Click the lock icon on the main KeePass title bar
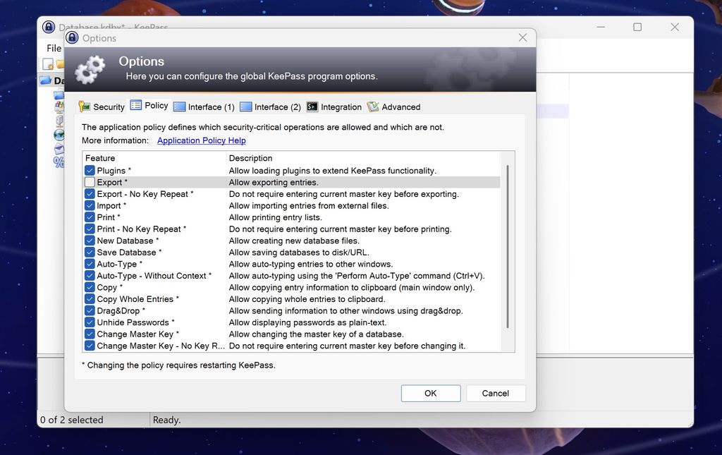Screen dimensions: 722x455 (48, 27)
